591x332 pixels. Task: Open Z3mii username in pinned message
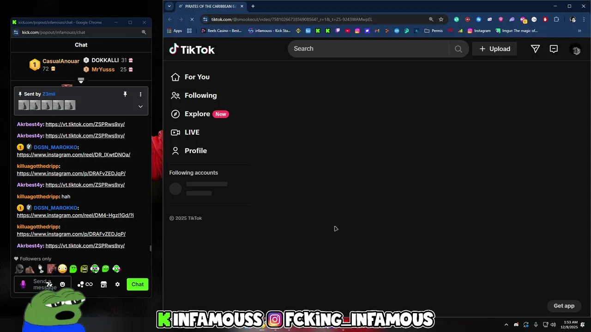[x=48, y=94]
